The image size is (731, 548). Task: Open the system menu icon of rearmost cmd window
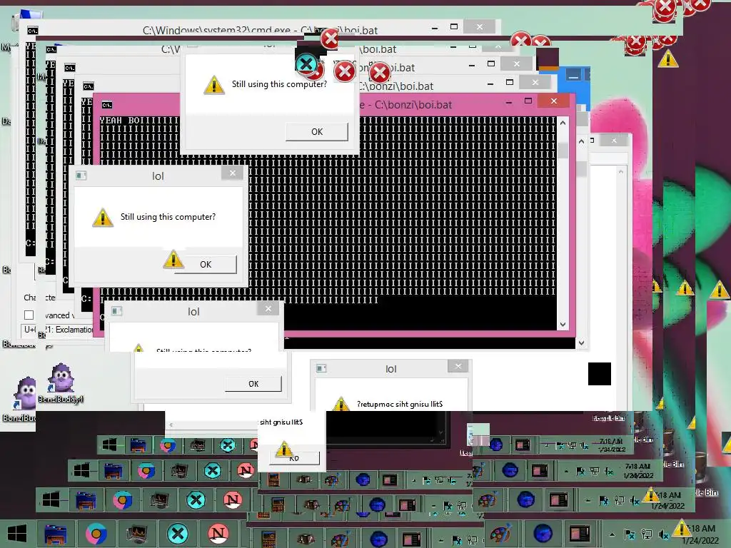[x=32, y=31]
